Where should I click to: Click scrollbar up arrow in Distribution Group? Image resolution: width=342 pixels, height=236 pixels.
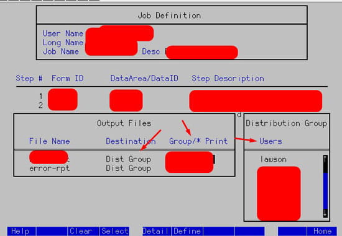[325, 159]
